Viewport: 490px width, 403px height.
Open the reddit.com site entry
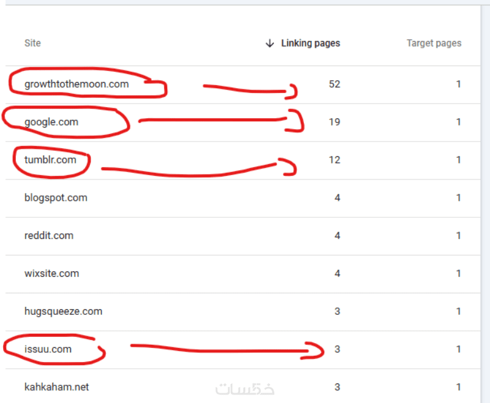49,236
